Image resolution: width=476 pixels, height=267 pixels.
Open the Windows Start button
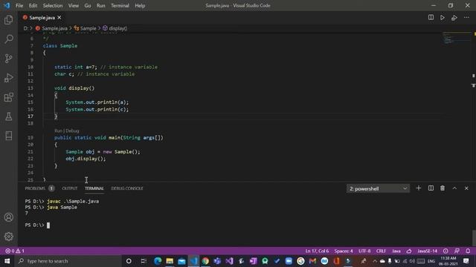(x=7, y=261)
